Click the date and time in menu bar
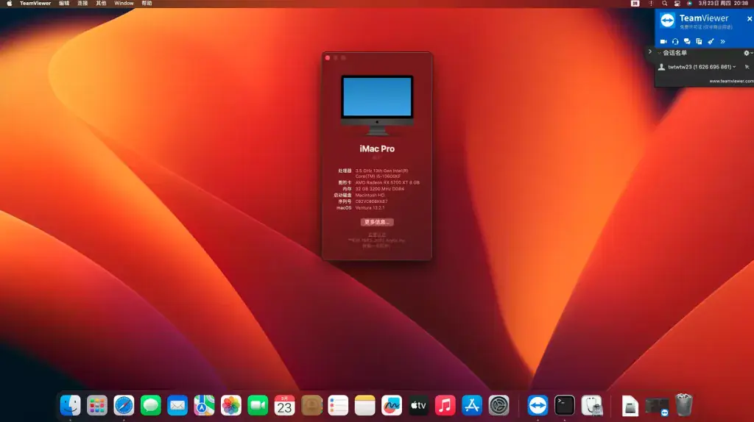The width and height of the screenshot is (754, 422). tap(723, 4)
